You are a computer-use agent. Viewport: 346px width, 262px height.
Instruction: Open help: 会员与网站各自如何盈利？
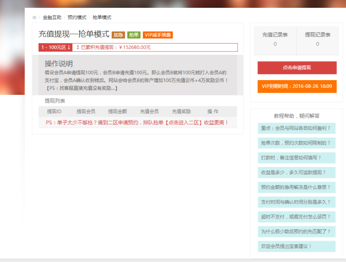[x=297, y=128]
